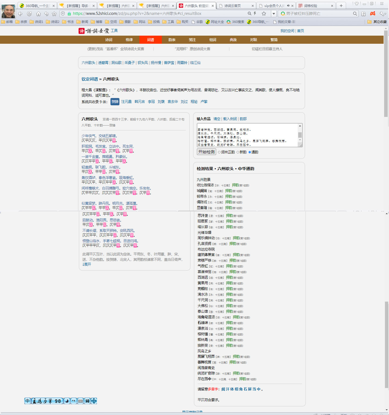Click the 清空 link above the input
This screenshot has height=415, width=389.
[x=217, y=119]
